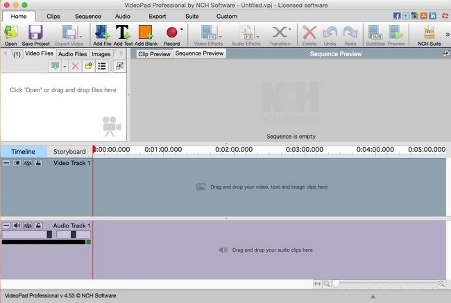The height and width of the screenshot is (303, 451).
Task: Pop out the Sequence Preview window
Action: (446, 53)
